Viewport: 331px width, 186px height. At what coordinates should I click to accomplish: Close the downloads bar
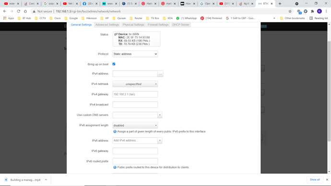(327, 180)
